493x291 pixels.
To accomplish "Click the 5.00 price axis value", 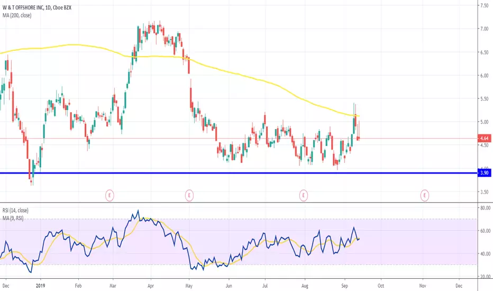I will (x=484, y=122).
